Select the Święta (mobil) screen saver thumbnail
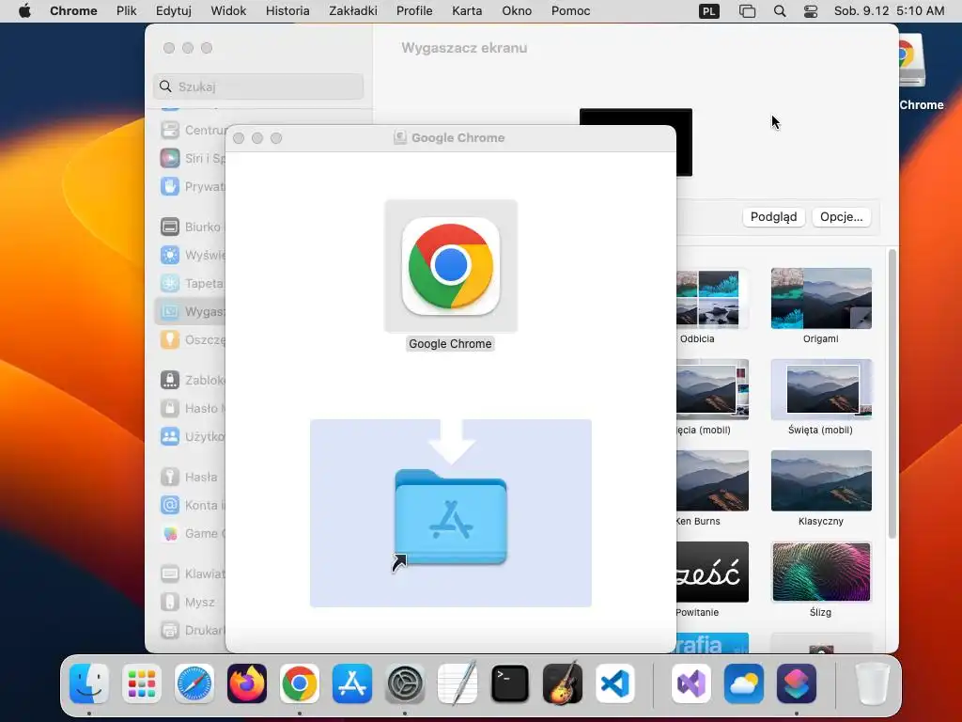The height and width of the screenshot is (722, 962). point(821,389)
